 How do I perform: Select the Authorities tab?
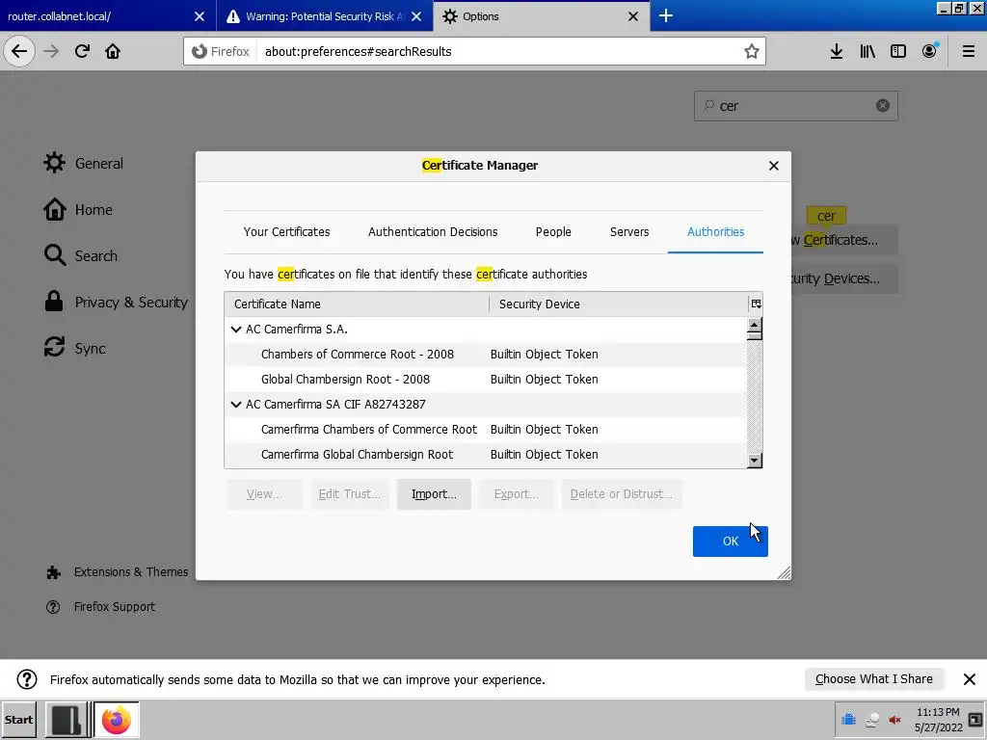[715, 231]
